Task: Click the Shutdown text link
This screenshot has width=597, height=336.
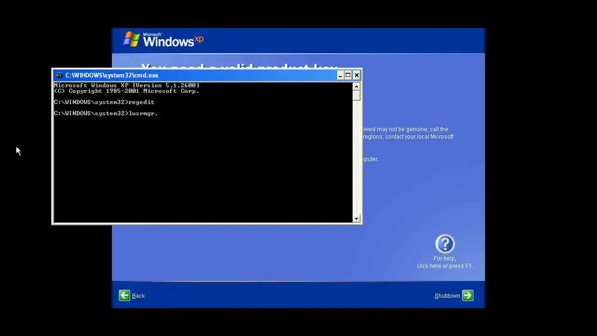Action: click(x=447, y=296)
